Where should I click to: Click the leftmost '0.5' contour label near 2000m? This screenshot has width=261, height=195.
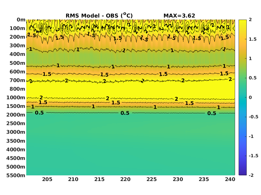pyautogui.click(x=39, y=113)
